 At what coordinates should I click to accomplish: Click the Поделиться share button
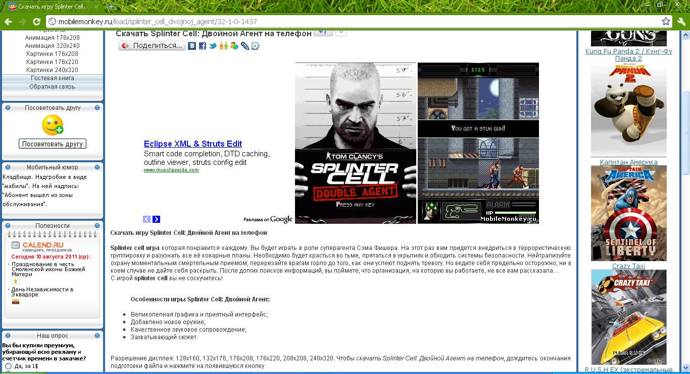coord(151,46)
